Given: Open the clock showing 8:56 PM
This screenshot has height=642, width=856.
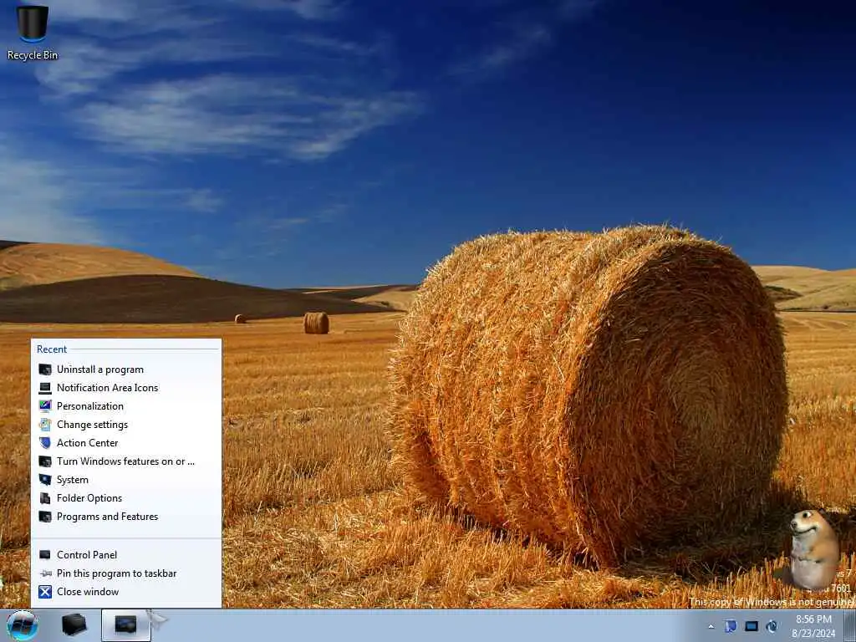Looking at the screenshot, I should pyautogui.click(x=813, y=626).
